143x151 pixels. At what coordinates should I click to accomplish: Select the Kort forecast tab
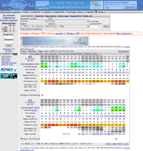pos(32,54)
